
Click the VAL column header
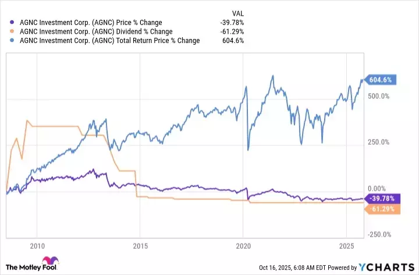[x=237, y=12]
